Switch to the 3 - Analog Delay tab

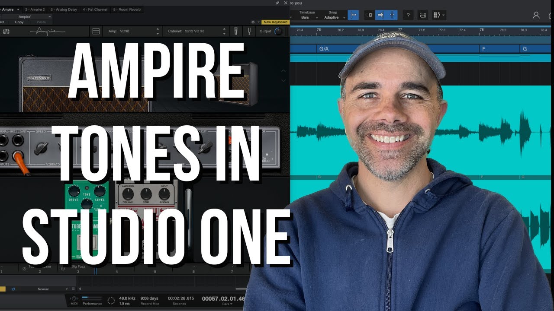coord(64,9)
